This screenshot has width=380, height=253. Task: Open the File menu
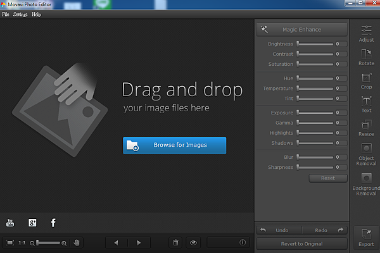6,14
